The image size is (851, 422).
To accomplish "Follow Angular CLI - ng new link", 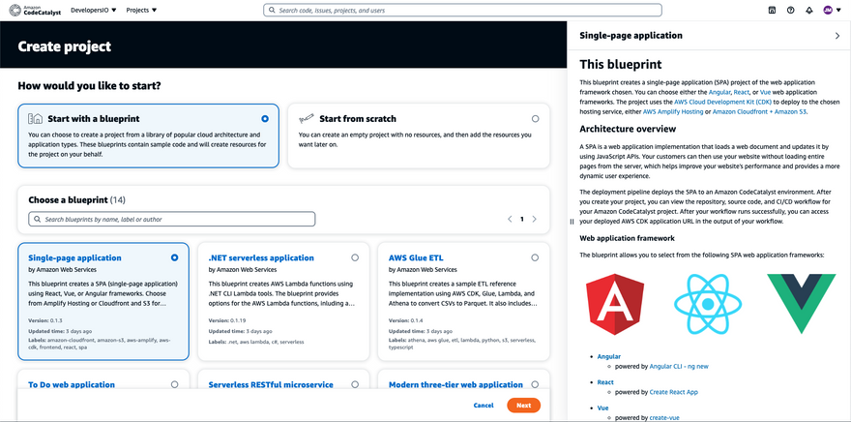I will click(x=679, y=367).
